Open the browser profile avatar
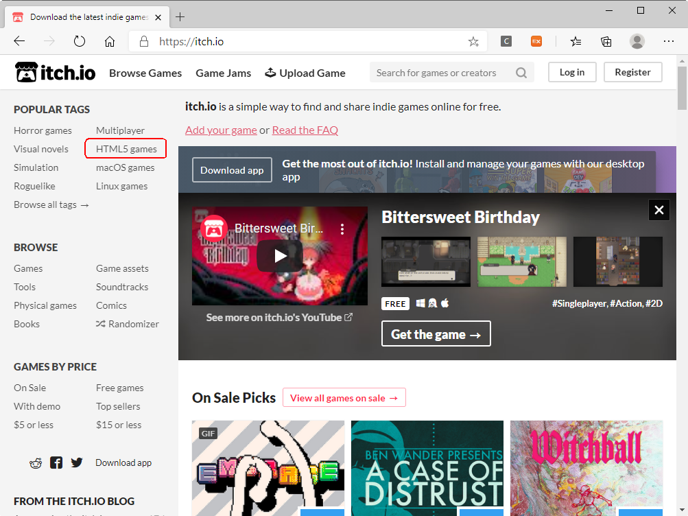 (x=637, y=41)
